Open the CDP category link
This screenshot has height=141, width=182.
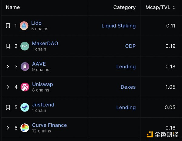click(x=130, y=46)
